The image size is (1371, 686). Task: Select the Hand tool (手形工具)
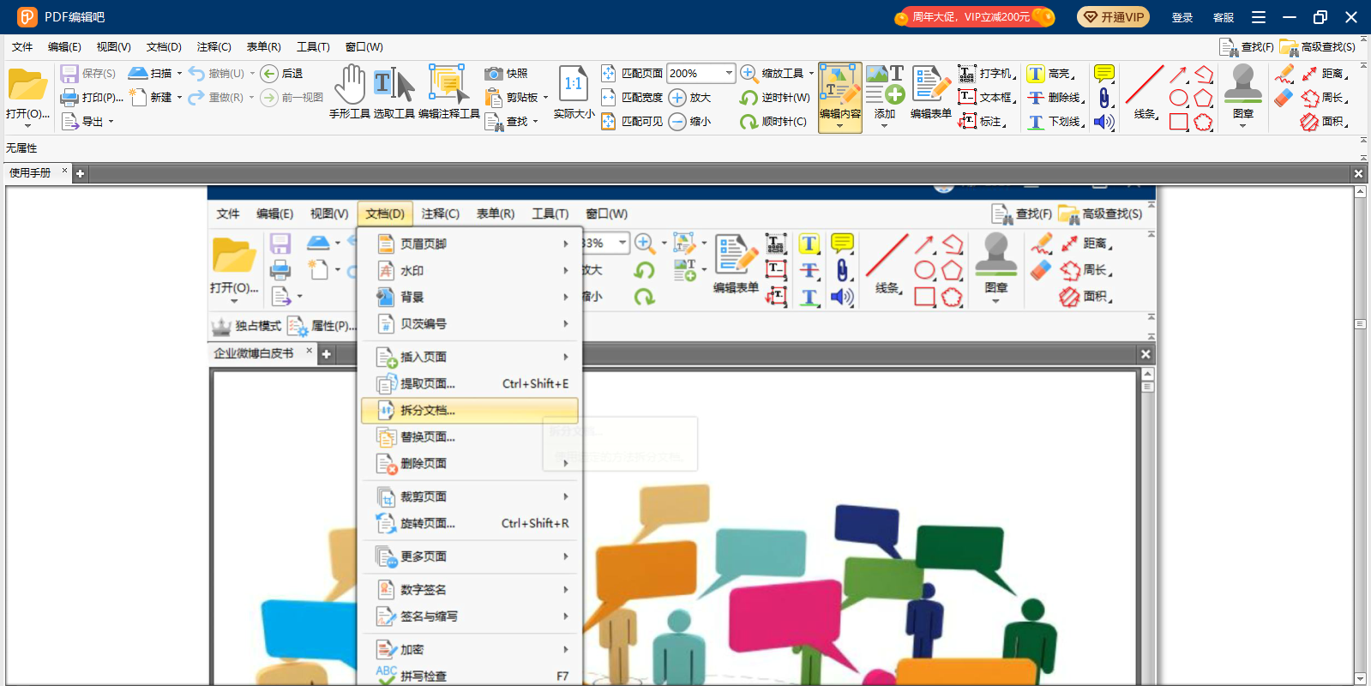(x=349, y=92)
